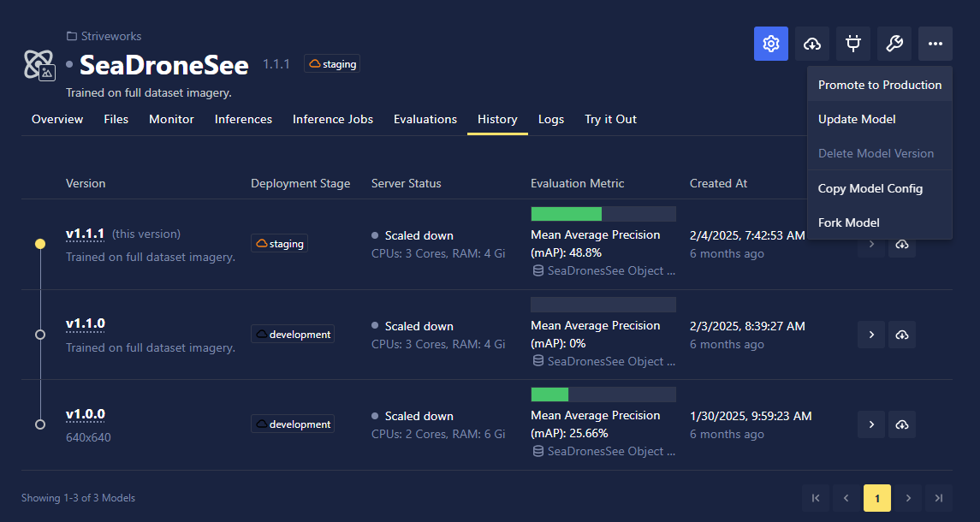The image size is (980, 522).
Task: Click the Evaluation Metric column header
Action: click(x=578, y=183)
